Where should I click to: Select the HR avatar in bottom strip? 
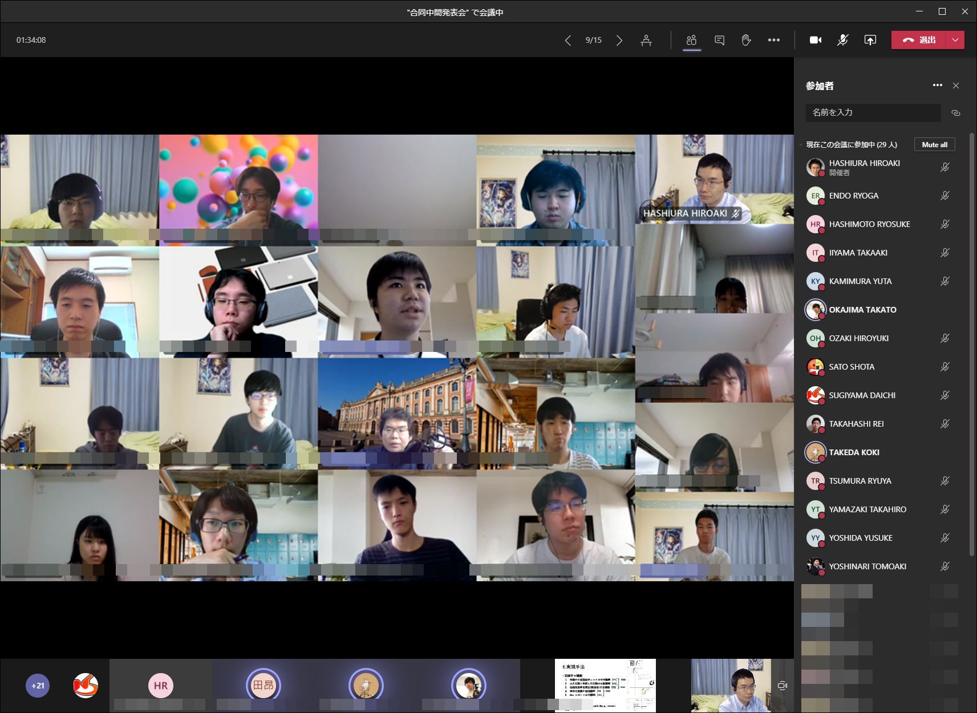160,686
